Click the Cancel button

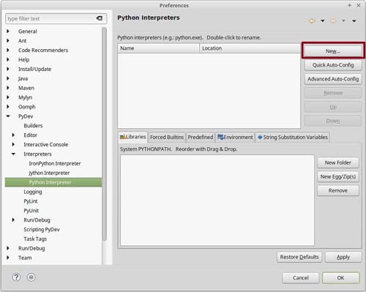301,278
